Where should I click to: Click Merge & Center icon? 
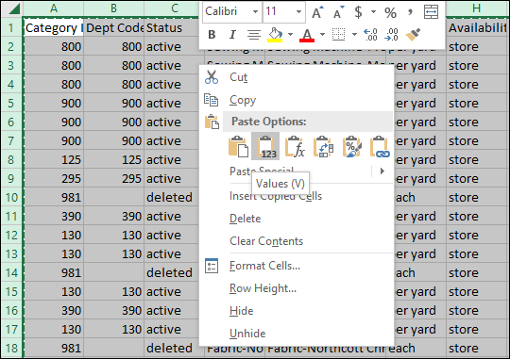431,12
